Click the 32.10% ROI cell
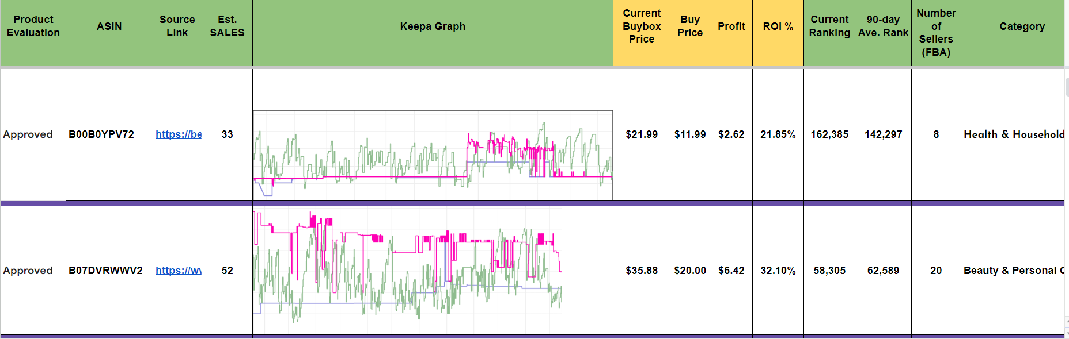This screenshot has height=339, width=1069. tap(778, 271)
